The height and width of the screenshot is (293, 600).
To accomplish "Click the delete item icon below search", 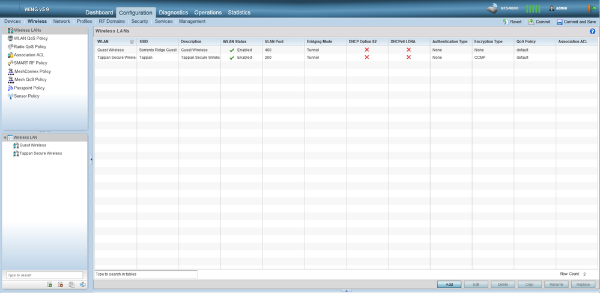I will click(x=61, y=285).
